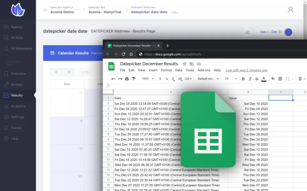Apply currency format using the dollar icon
307x191 pixels.
160,78
